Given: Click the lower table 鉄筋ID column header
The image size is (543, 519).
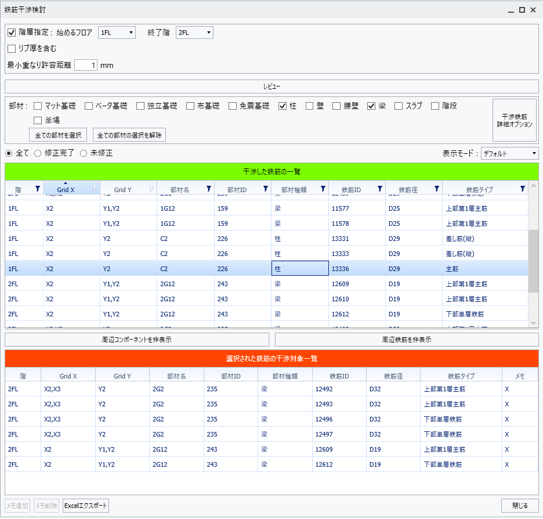Looking at the screenshot, I should [339, 376].
